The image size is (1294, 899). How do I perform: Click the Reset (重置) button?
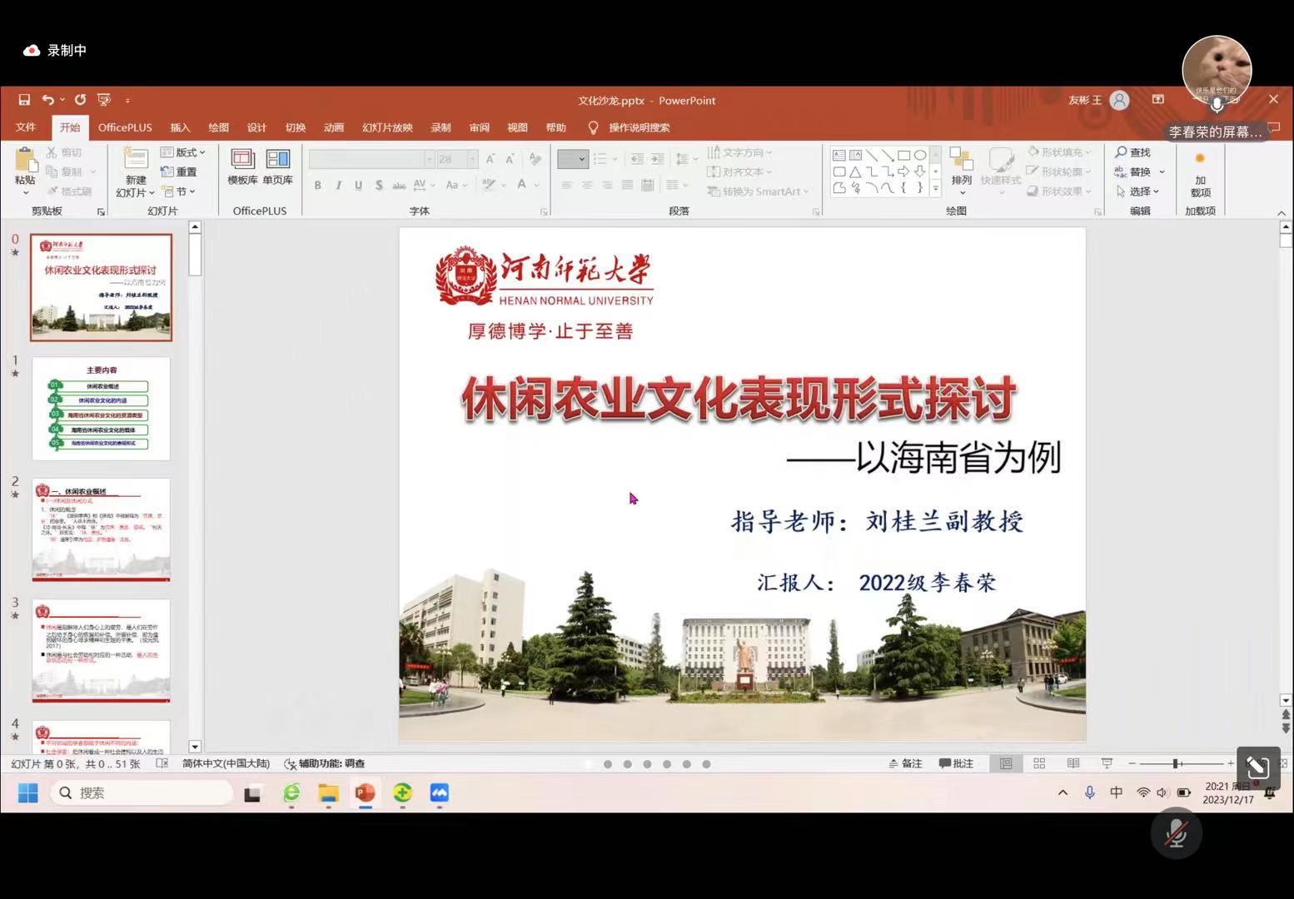tap(179, 171)
